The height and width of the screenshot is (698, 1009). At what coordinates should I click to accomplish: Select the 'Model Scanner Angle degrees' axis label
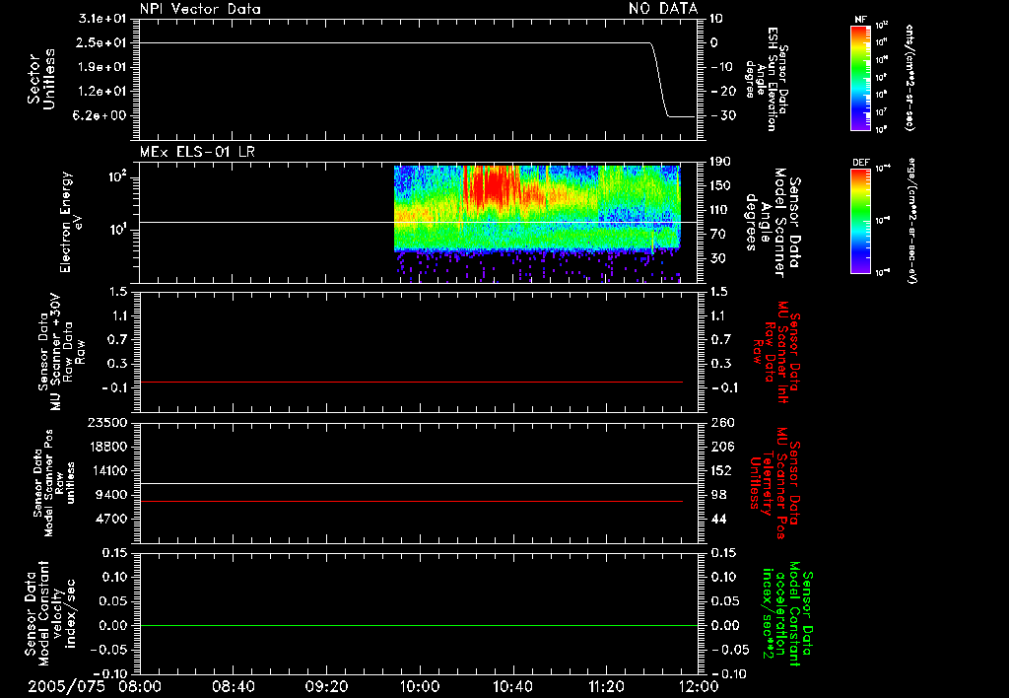point(773,223)
